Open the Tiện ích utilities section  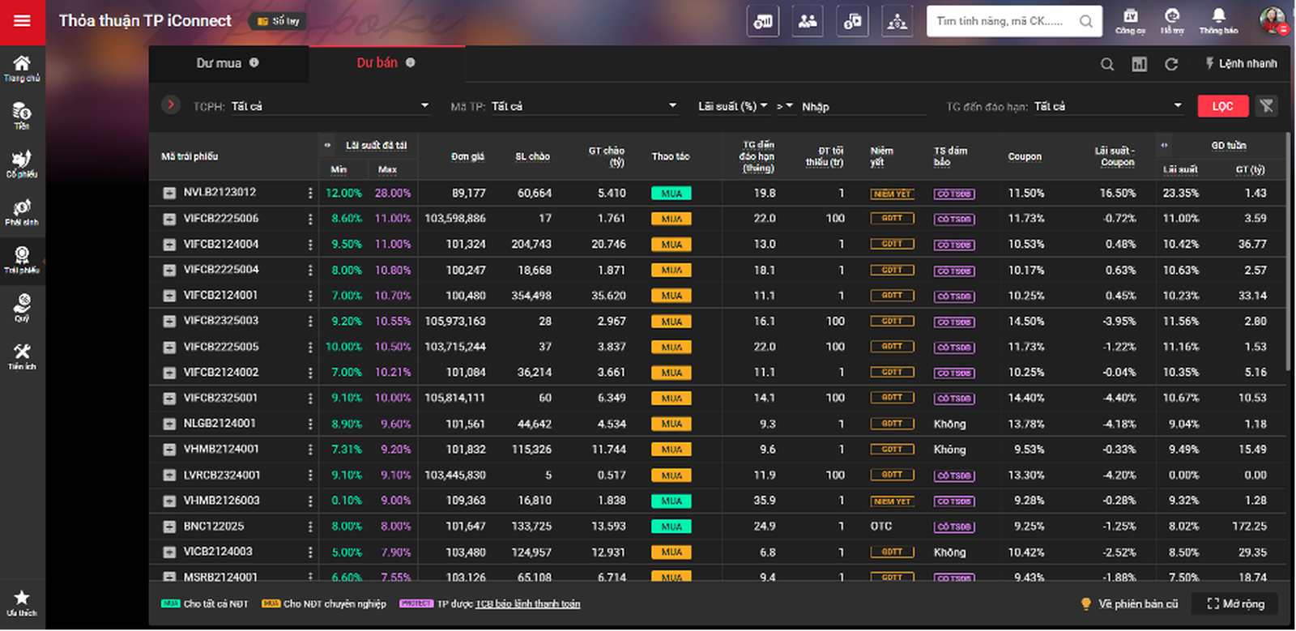22,356
